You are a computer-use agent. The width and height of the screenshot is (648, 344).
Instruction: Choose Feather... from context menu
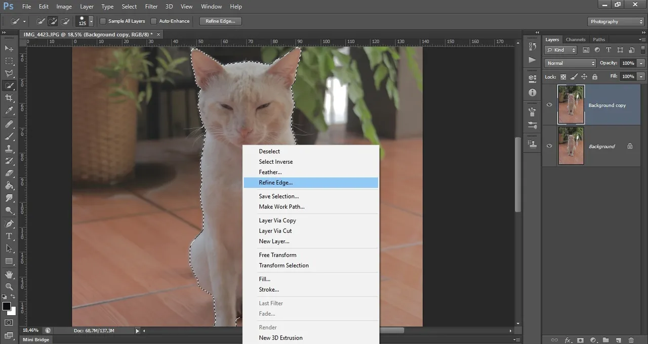(311, 172)
